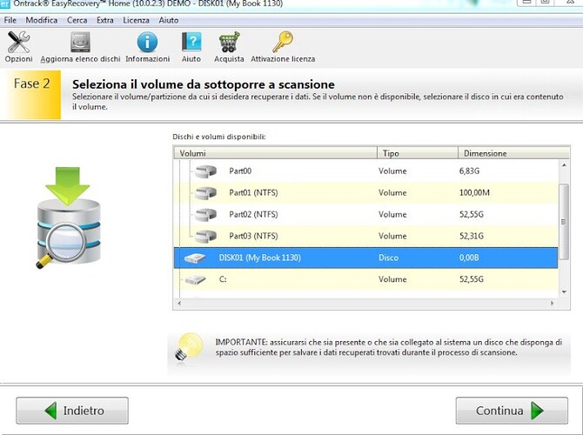This screenshot has width=583, height=435.
Task: Click the horizontal scroll left arrow
Action: 179,304
